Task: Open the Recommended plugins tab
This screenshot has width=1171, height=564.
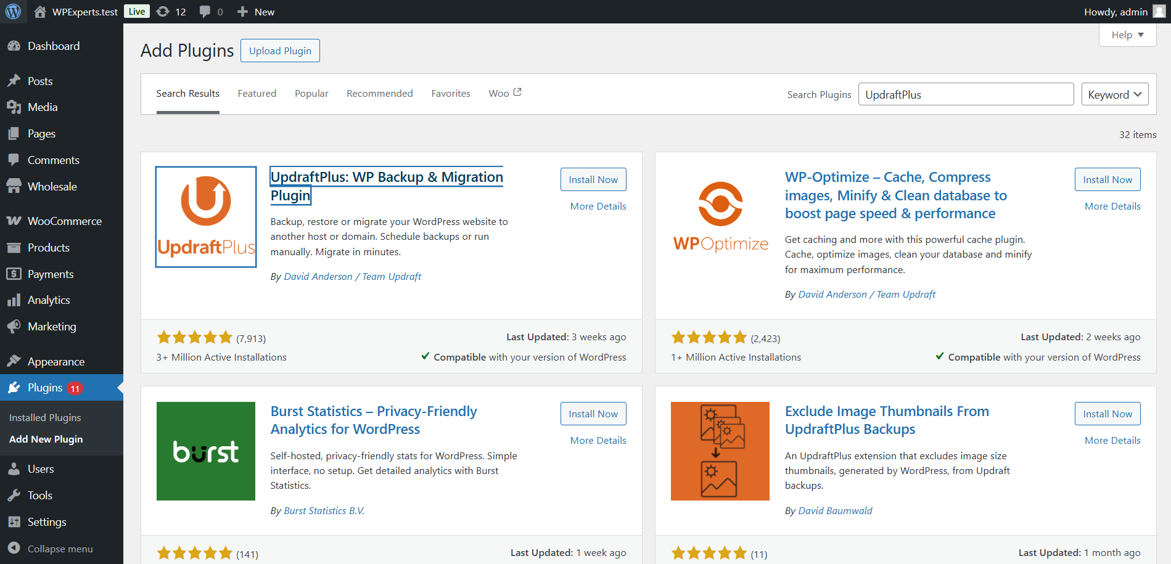Action: click(379, 93)
